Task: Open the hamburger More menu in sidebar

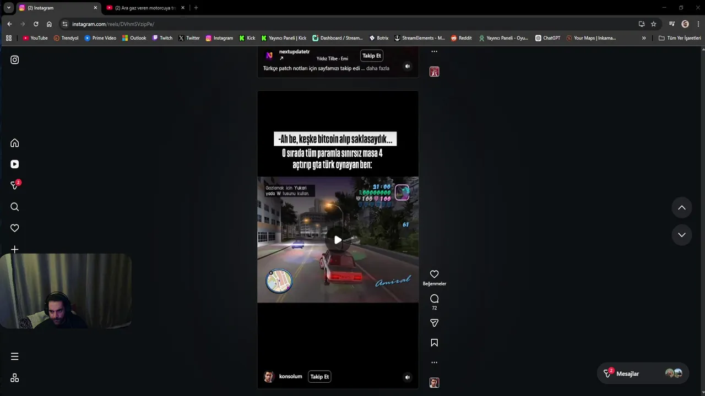Action: [15, 356]
